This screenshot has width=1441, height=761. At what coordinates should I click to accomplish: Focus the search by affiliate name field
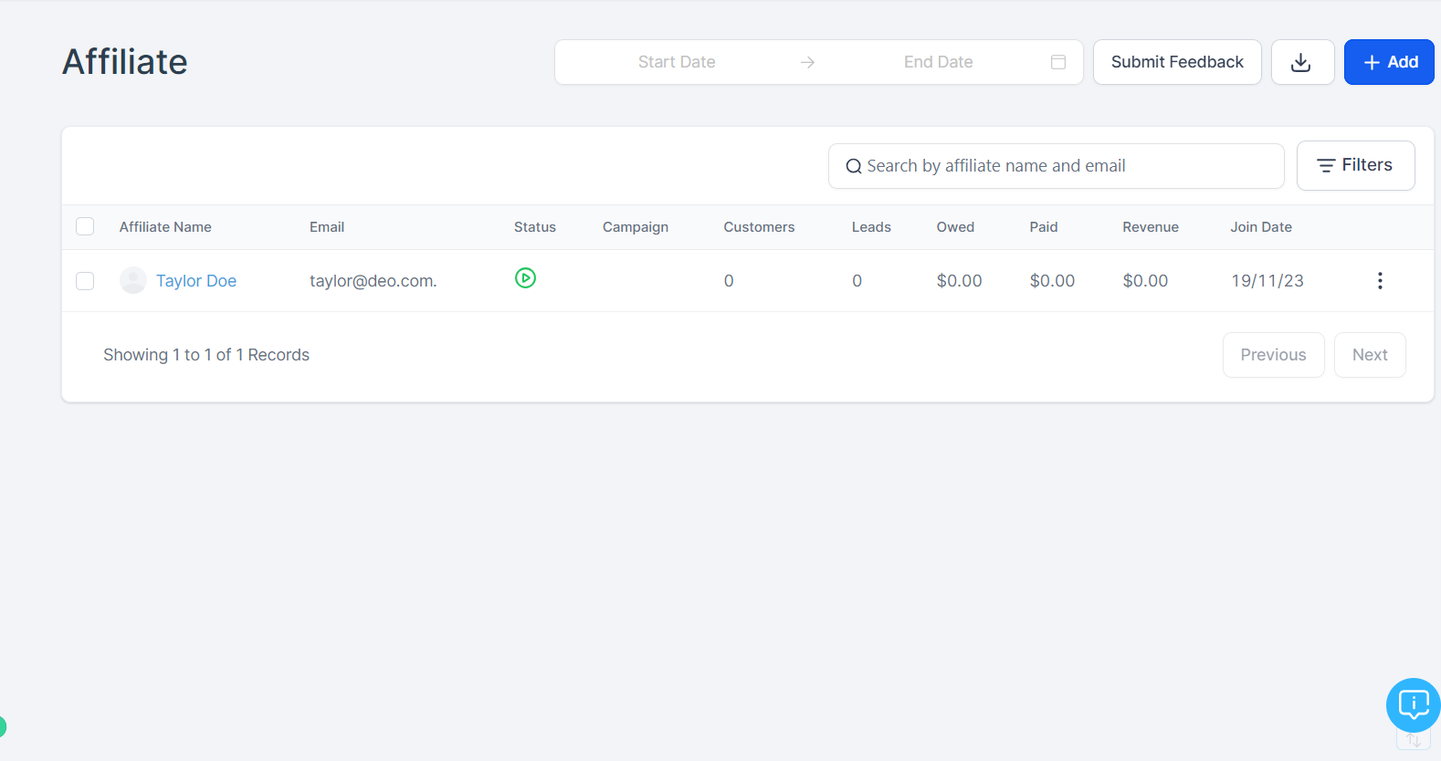click(1057, 166)
